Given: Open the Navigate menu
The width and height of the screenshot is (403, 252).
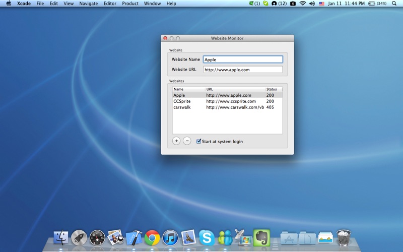Looking at the screenshot, I should [89, 4].
